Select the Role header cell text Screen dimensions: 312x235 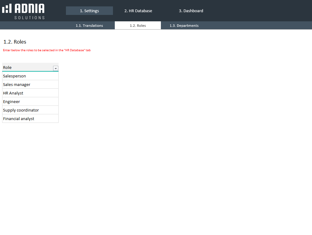7,67
